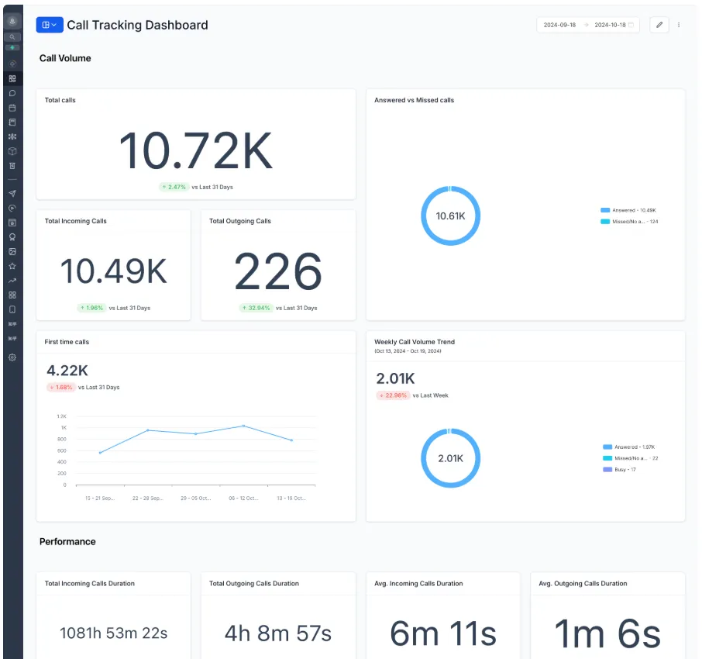The height and width of the screenshot is (659, 702).
Task: Click the award badge icon in sidebar
Action: pos(12,237)
